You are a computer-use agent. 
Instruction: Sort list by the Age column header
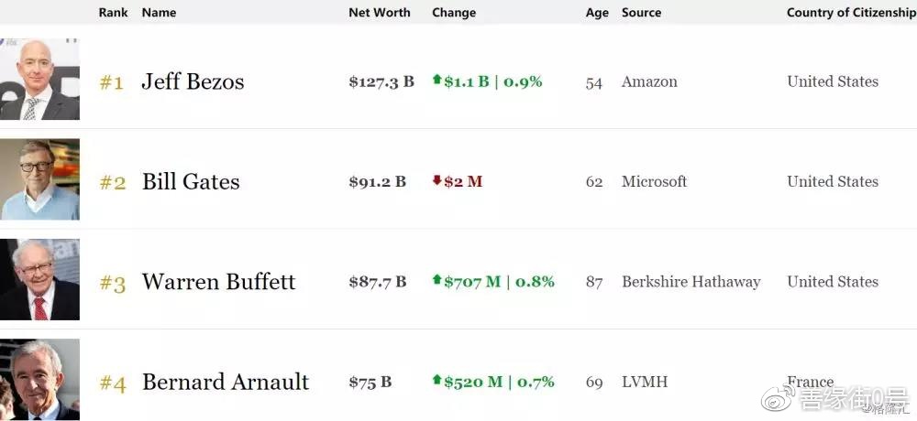[x=597, y=13]
